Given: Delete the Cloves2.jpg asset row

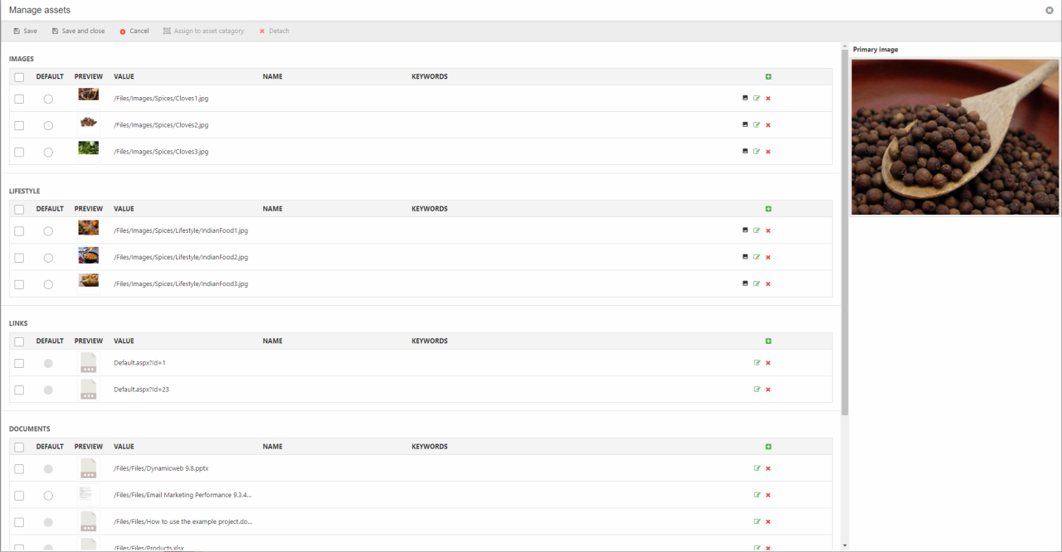Looking at the screenshot, I should point(768,125).
